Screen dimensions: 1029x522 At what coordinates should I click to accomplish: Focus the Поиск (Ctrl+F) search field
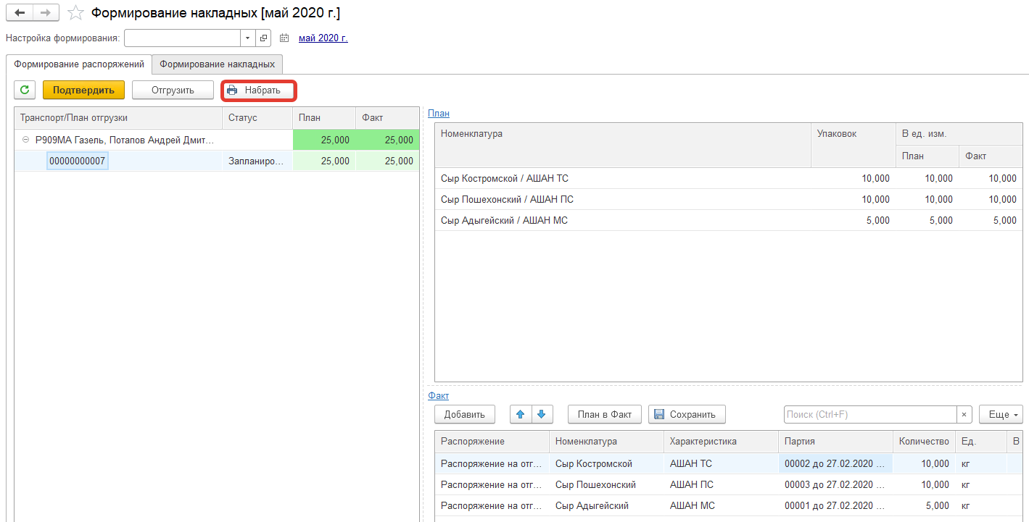tap(869, 415)
